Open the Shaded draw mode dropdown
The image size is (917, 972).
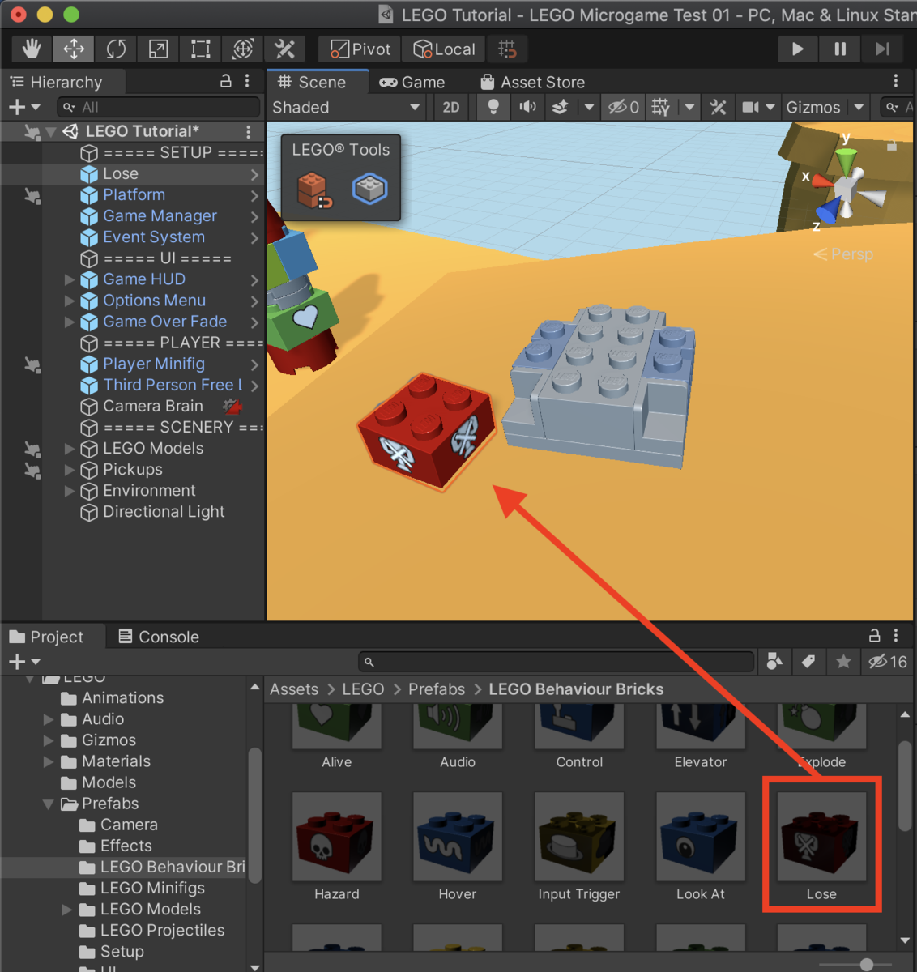coord(347,107)
